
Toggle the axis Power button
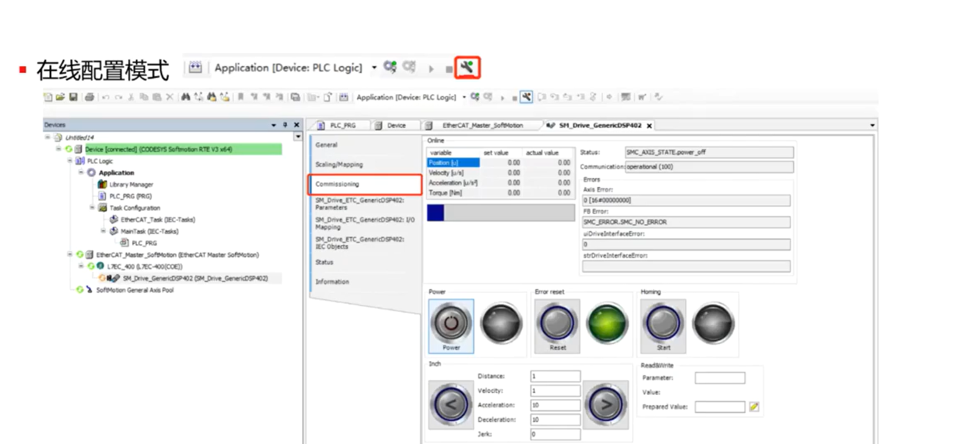pos(451,326)
